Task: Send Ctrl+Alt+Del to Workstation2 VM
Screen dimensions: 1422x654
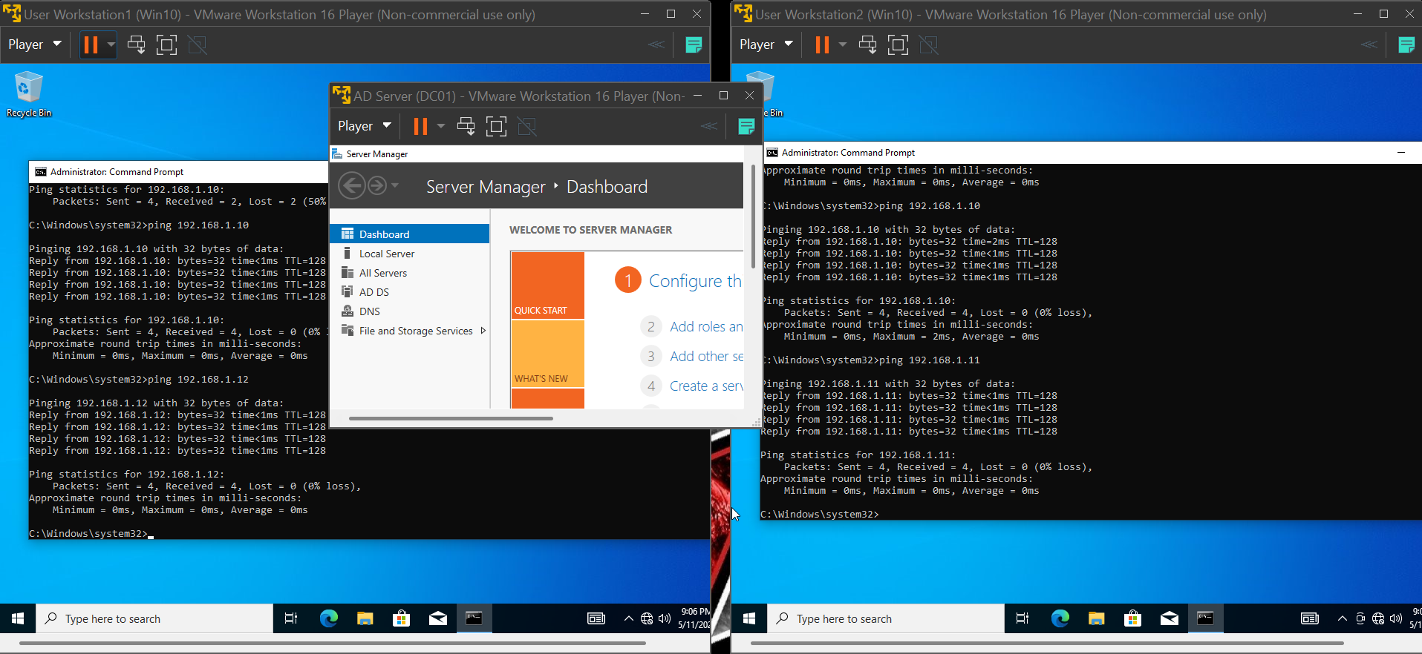Action: pyautogui.click(x=867, y=44)
